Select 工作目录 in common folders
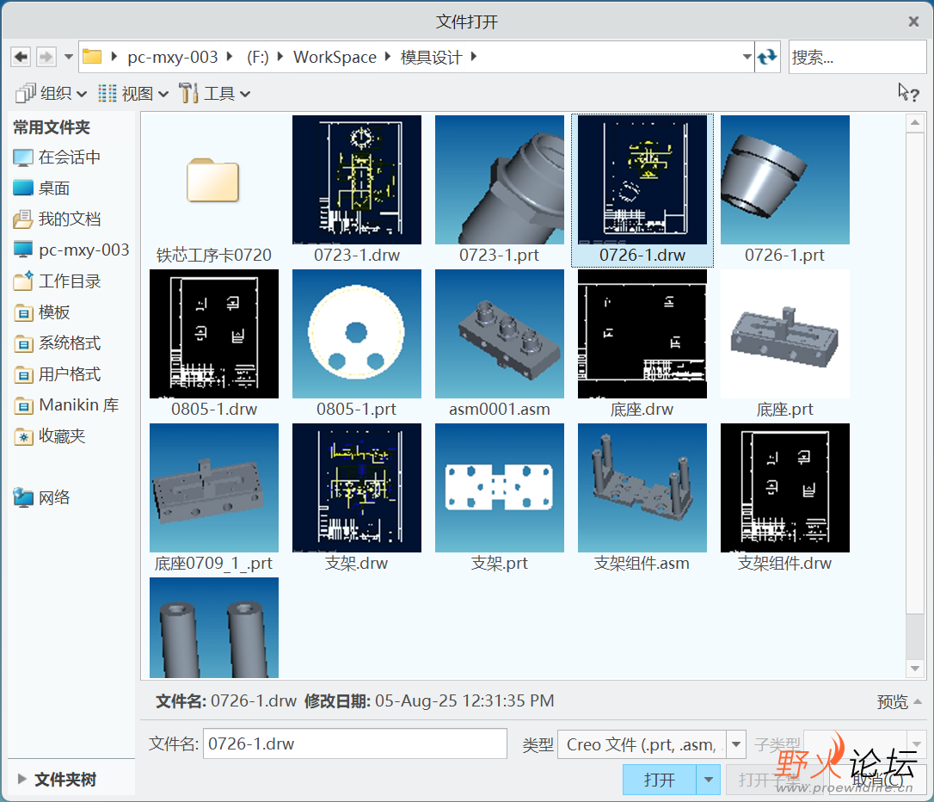 pyautogui.click(x=57, y=281)
